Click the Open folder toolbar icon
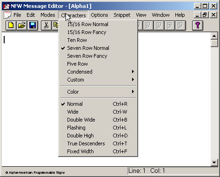The height and width of the screenshot is (177, 220). pyautogui.click(x=22, y=25)
